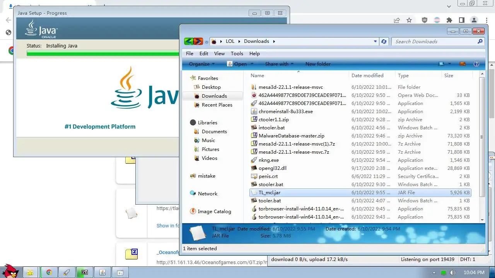Open the Help menu in Explorer
Image resolution: width=495 pixels, height=278 pixels.
tap(254, 53)
